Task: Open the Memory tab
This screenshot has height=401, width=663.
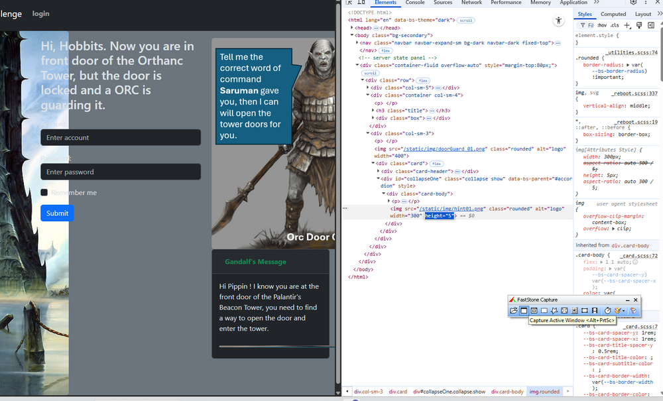Action: click(540, 3)
